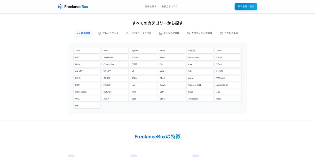
Task: Choose the Rust category
Action: coord(228,99)
